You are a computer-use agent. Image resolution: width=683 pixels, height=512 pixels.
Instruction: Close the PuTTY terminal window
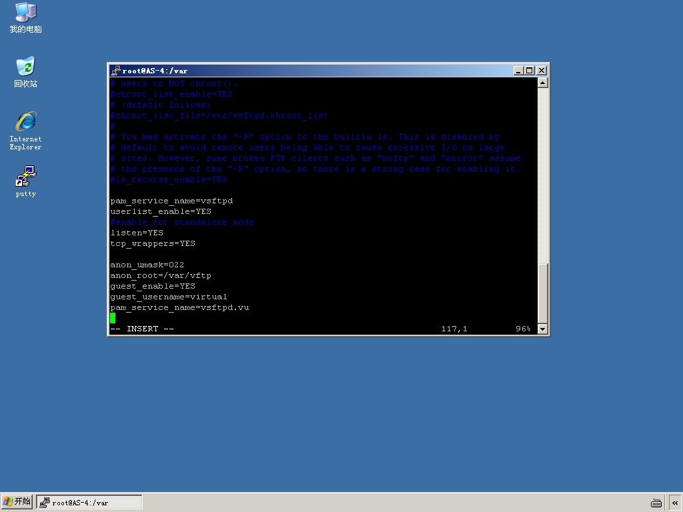click(542, 71)
